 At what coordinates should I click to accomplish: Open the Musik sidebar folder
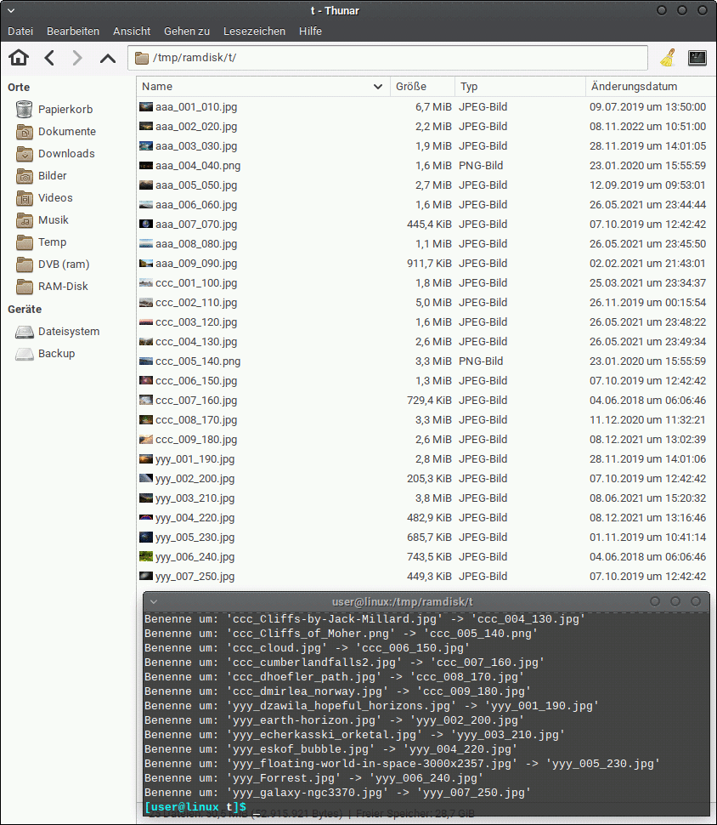(42, 220)
